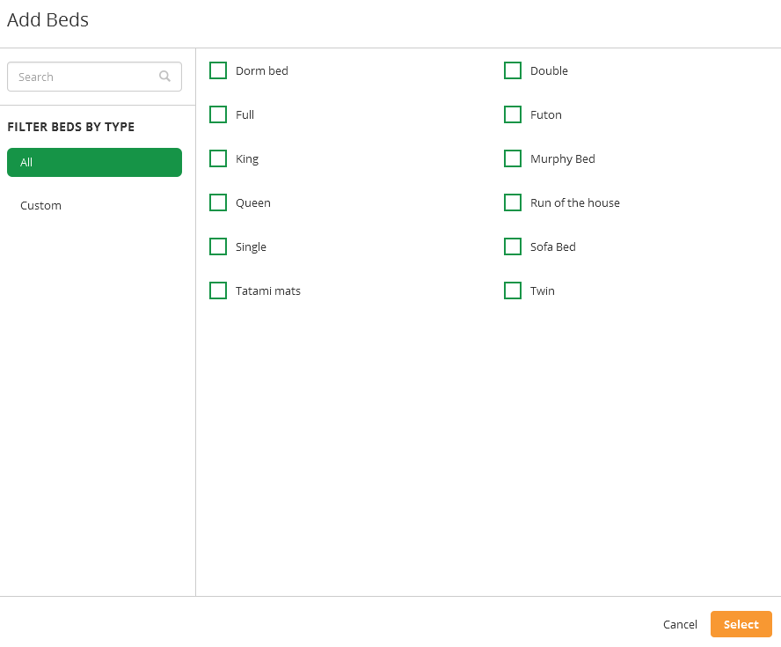This screenshot has height=647, width=781.
Task: Check the Dorm bed checkbox
Action: click(218, 70)
